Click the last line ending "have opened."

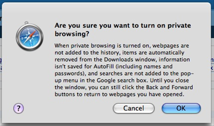pos(120,94)
